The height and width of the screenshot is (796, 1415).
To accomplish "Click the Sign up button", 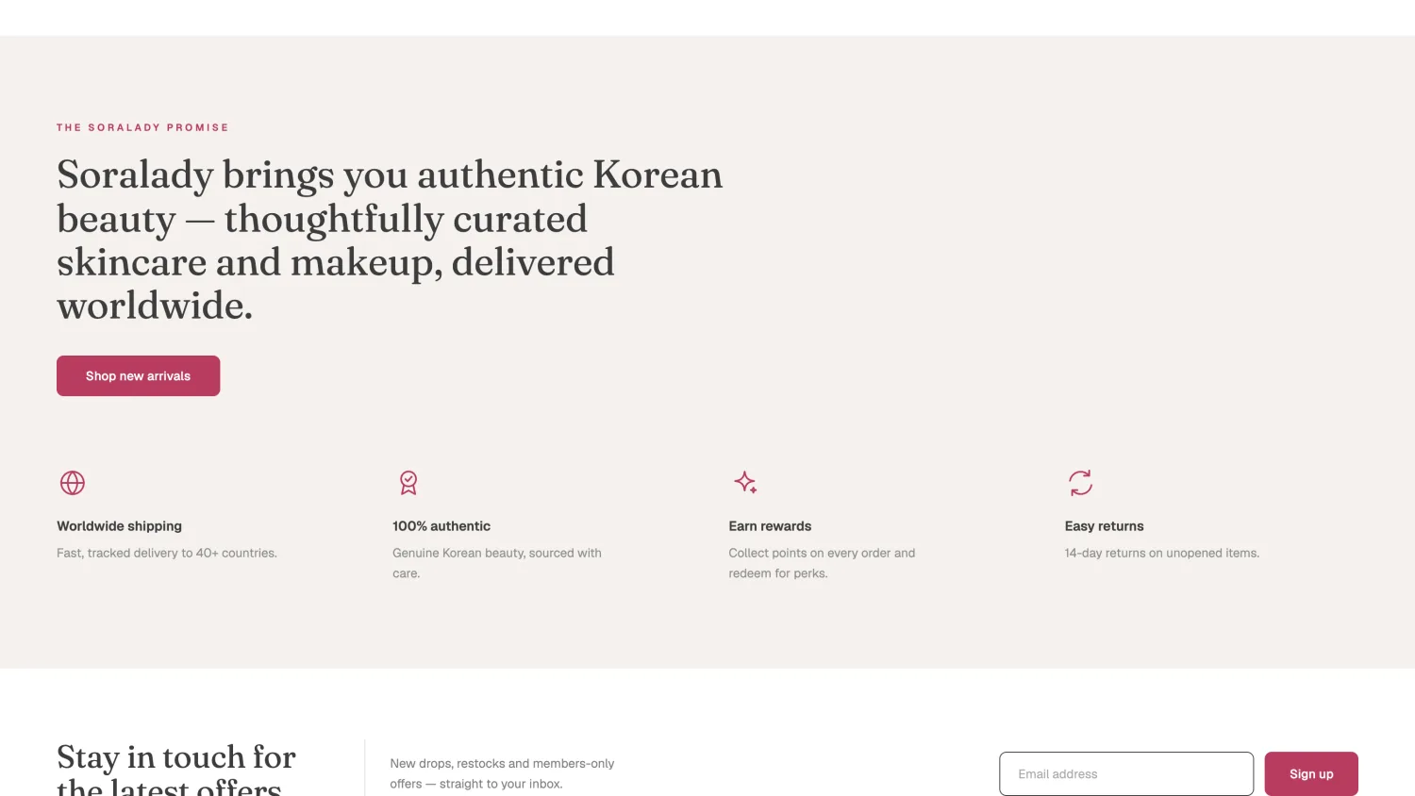I will pos(1311,773).
